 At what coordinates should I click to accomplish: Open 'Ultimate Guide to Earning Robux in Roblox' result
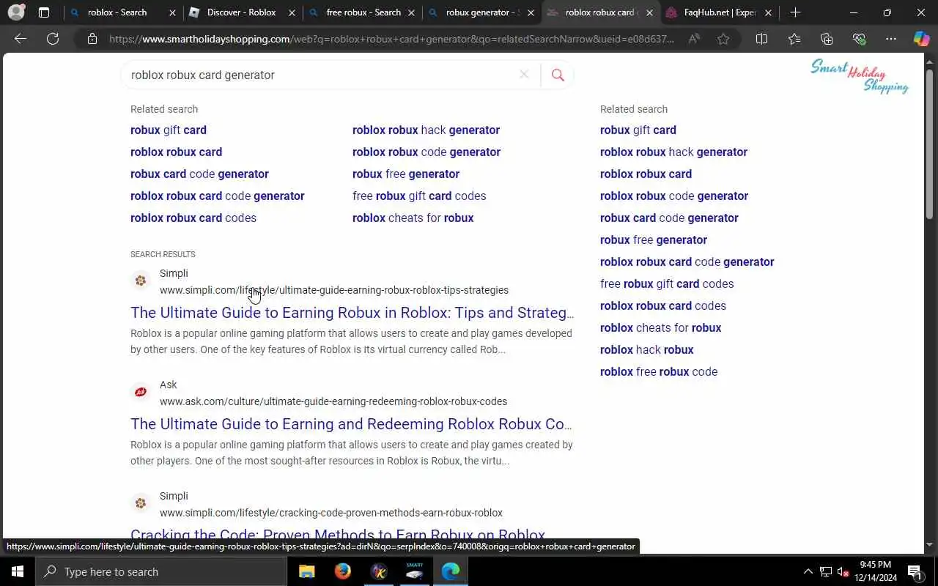[352, 313]
